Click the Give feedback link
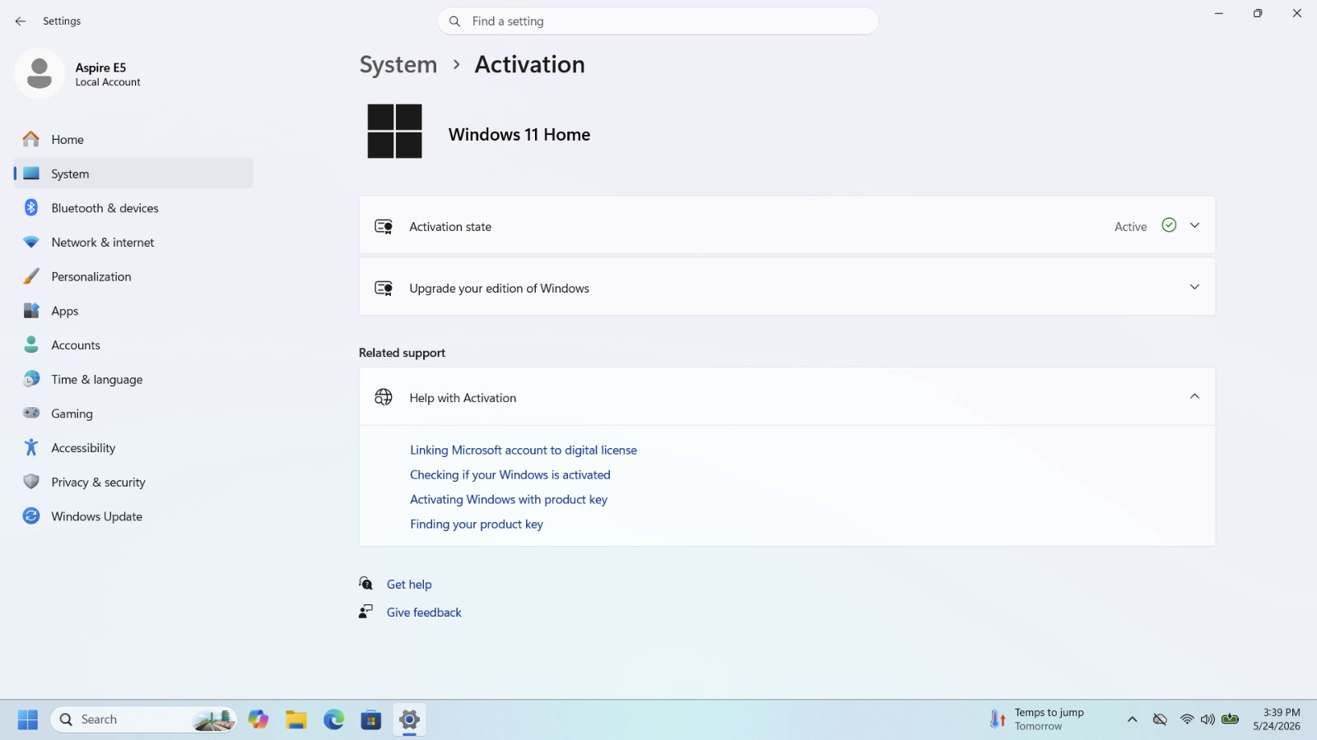The image size is (1317, 740). pyautogui.click(x=424, y=612)
